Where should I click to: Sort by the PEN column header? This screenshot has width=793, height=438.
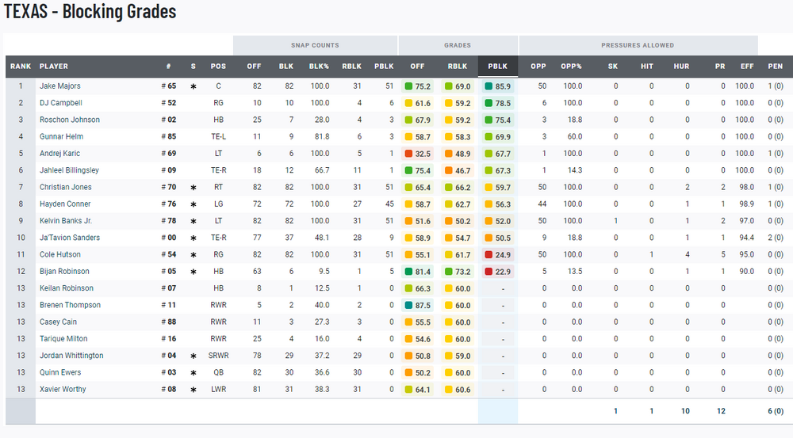775,67
